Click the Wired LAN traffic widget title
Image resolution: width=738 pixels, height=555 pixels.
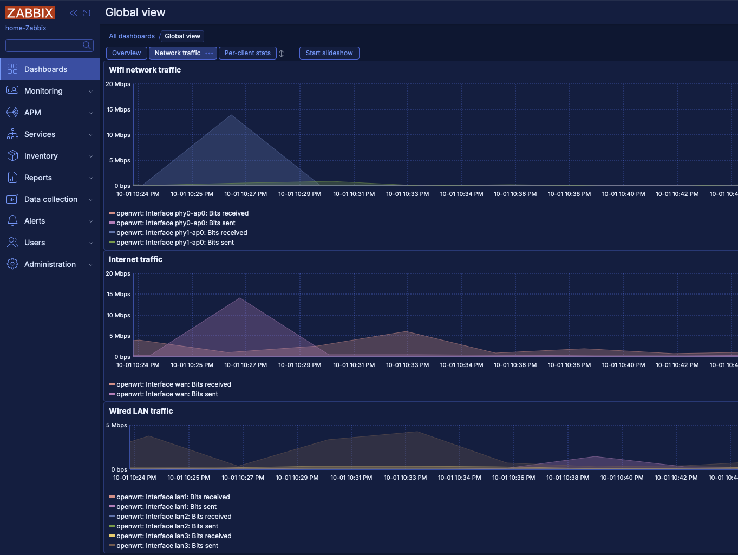(x=141, y=411)
